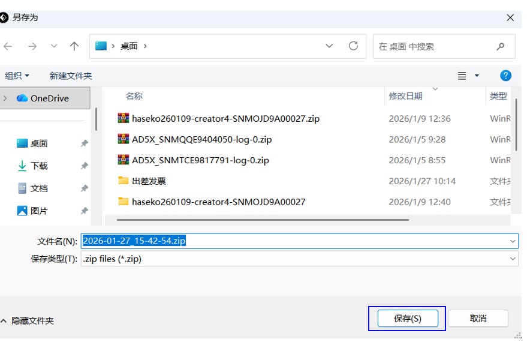Click the 取消 button
This screenshot has height=363, width=527.
478,319
